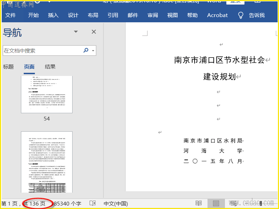Image resolution: width=279 pixels, height=209 pixels.
Task: Click the 85340 个字 word count
Action: pyautogui.click(x=68, y=204)
